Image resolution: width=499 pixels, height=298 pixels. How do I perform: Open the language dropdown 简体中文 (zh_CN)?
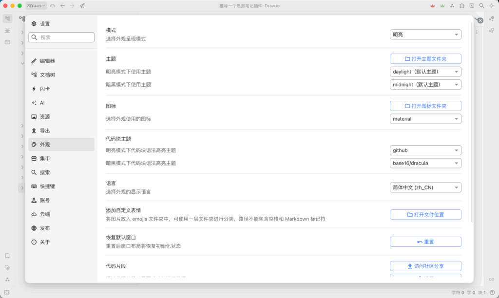pos(425,187)
